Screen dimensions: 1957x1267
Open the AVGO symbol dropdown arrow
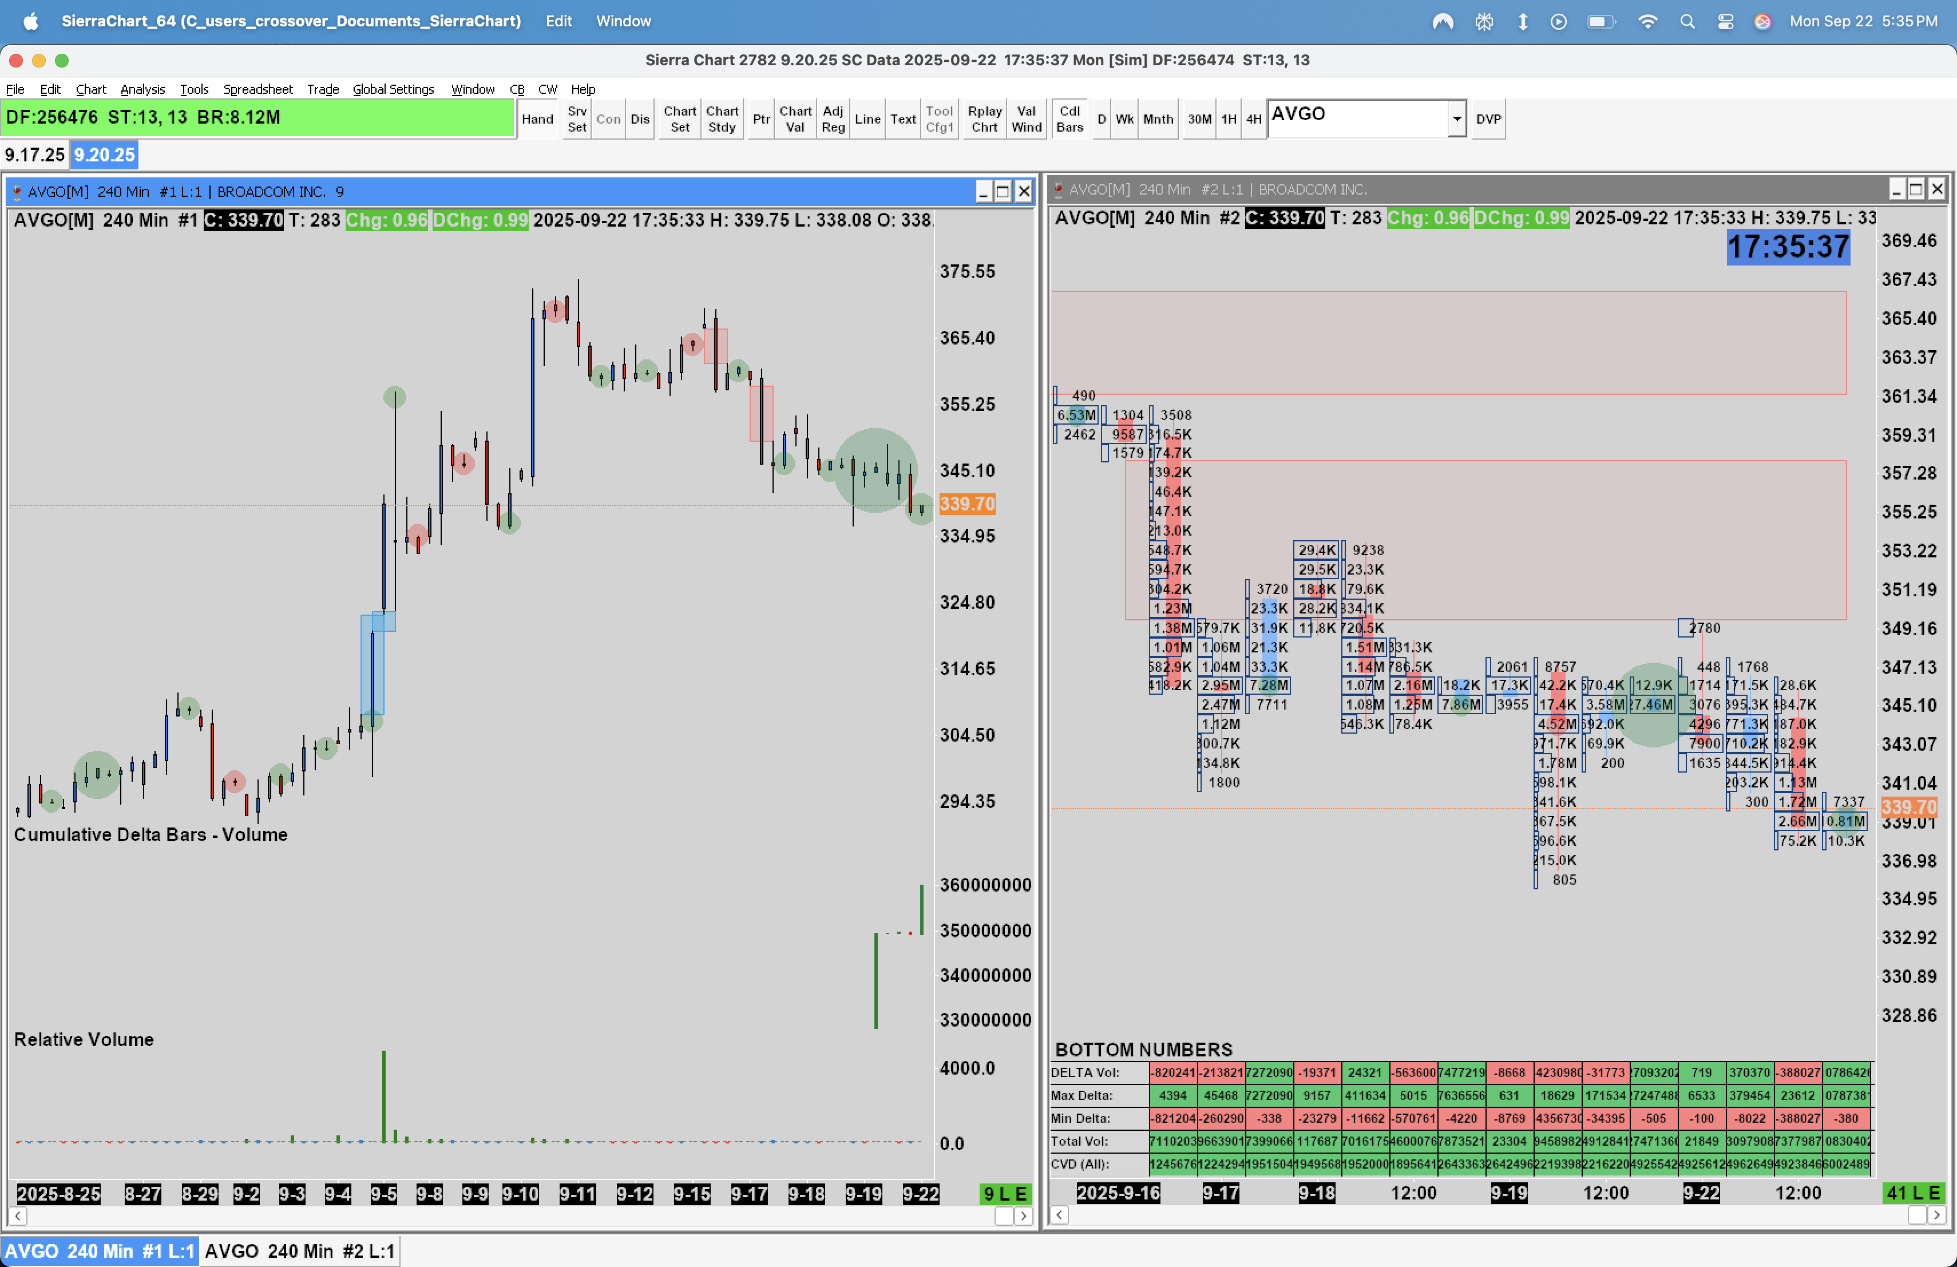click(x=1455, y=119)
